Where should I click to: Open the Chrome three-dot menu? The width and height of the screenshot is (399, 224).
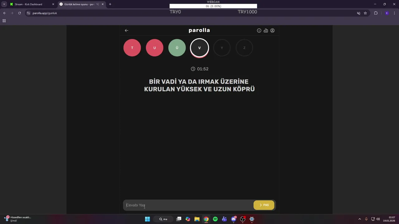click(394, 13)
